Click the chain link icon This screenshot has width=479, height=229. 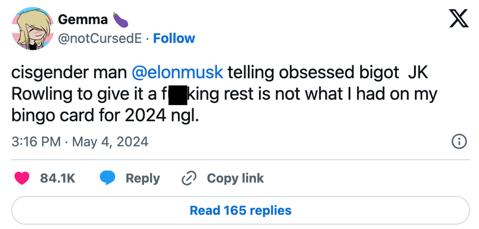188,178
